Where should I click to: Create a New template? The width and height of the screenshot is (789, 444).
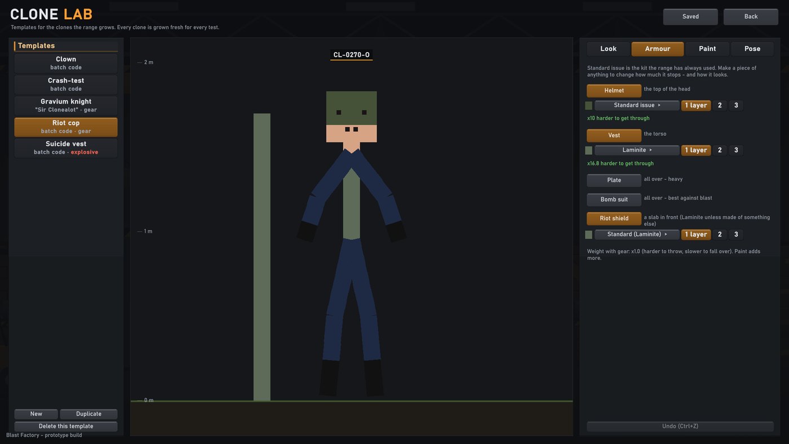36,414
